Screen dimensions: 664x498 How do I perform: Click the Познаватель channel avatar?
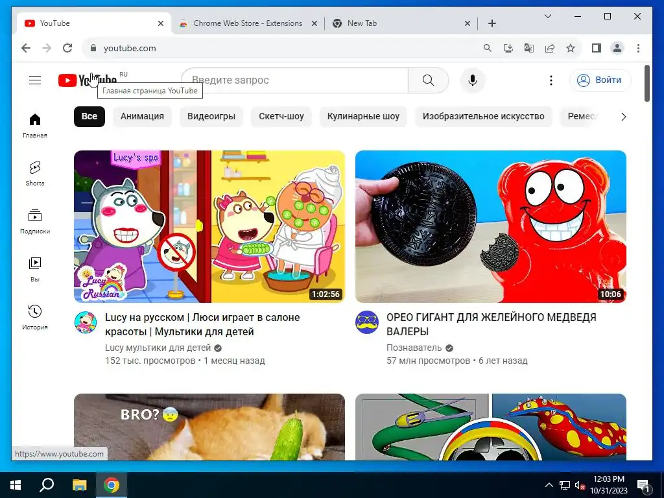pos(367,322)
